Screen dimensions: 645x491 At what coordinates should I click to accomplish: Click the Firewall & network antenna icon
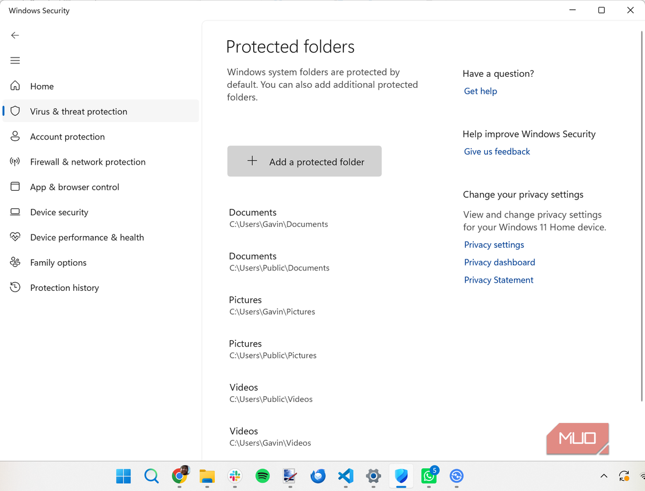point(15,161)
